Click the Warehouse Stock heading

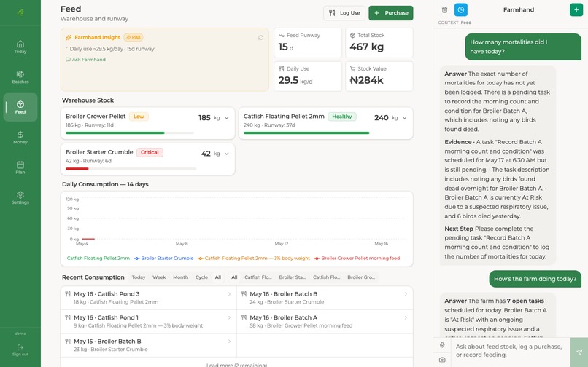tap(88, 100)
